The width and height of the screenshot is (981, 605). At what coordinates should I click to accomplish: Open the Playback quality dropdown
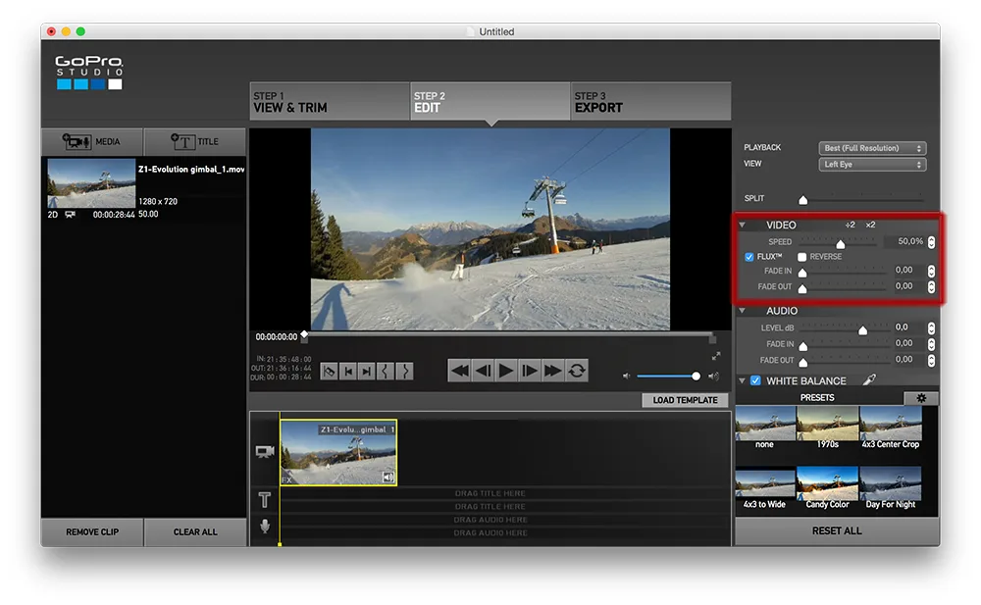(872, 148)
